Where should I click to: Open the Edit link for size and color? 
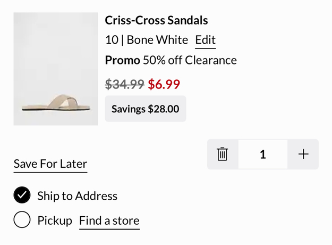(205, 40)
